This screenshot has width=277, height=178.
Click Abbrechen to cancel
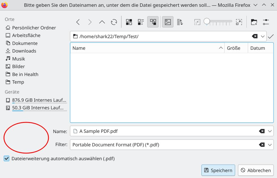click(256, 170)
